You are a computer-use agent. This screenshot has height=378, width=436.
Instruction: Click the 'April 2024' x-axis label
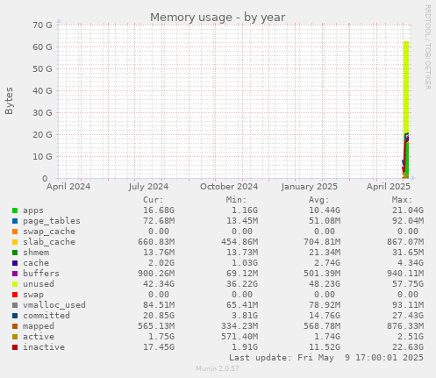[68, 187]
